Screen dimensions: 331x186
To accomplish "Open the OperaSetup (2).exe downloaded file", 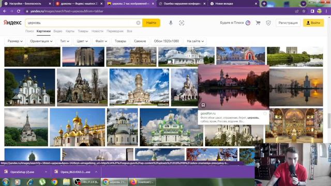I will (x=22, y=172).
